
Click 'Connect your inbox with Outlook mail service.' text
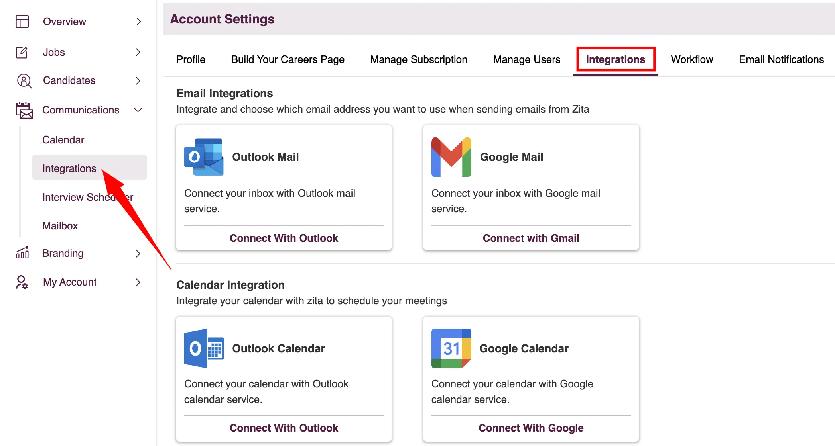270,201
